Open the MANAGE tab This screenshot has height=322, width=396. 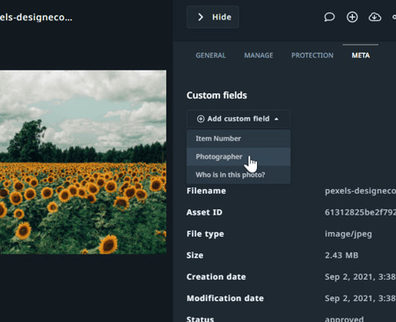point(259,55)
